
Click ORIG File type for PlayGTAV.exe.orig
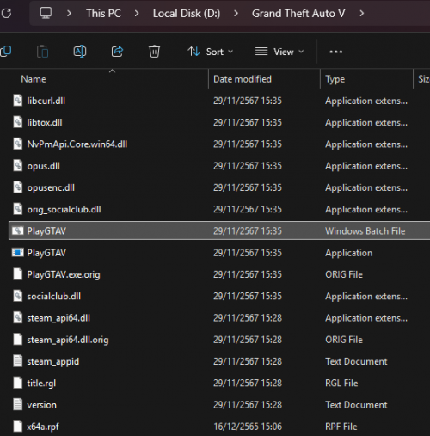[x=344, y=274]
